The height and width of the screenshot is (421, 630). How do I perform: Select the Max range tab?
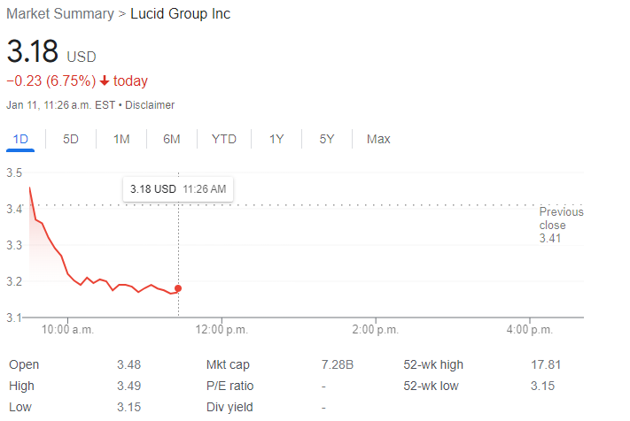[378, 139]
